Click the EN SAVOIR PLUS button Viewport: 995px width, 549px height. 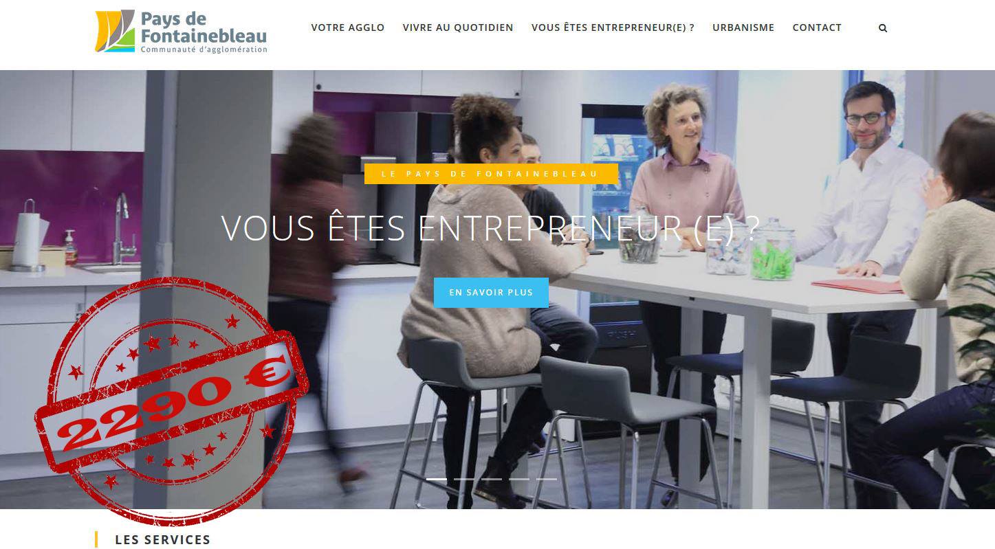[x=491, y=292]
